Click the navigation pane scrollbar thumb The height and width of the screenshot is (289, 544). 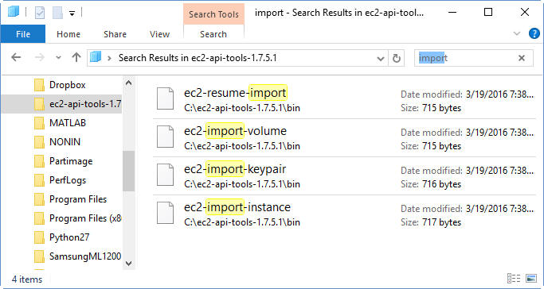point(129,171)
